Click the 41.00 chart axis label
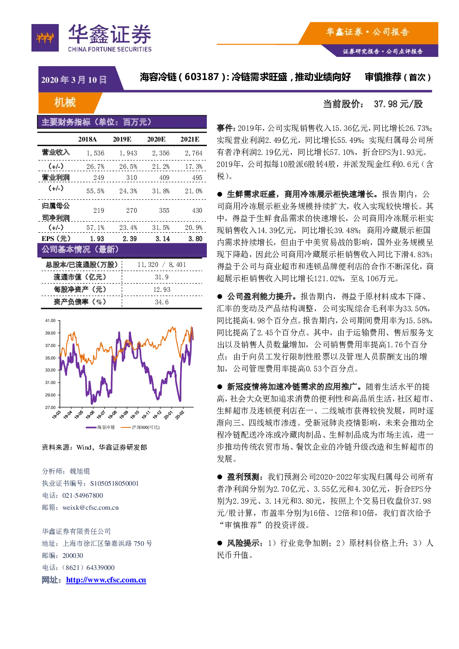 50,321
